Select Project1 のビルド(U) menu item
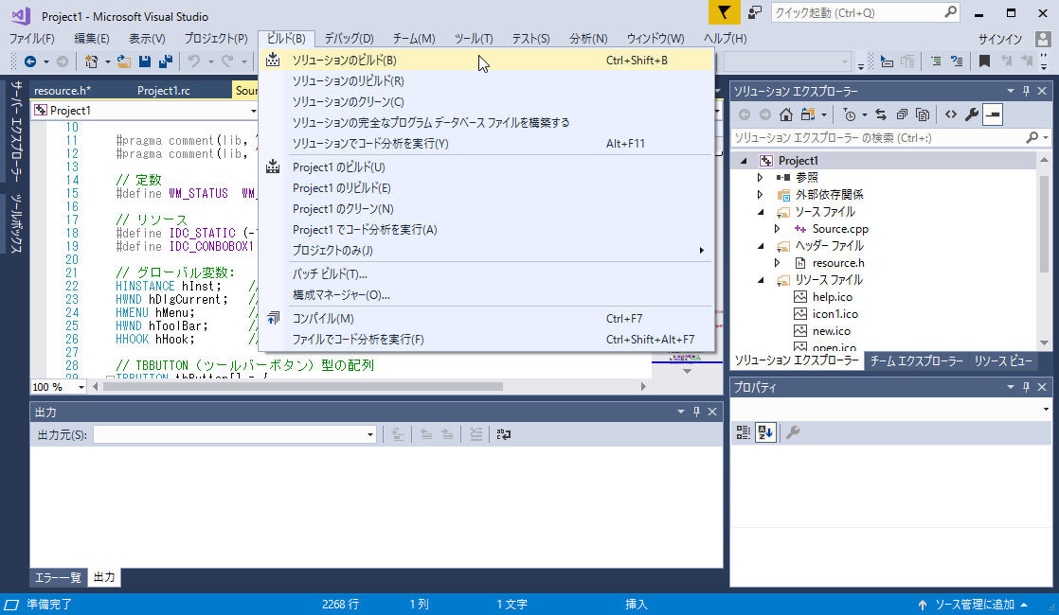Image resolution: width=1059 pixels, height=615 pixels. point(486,167)
